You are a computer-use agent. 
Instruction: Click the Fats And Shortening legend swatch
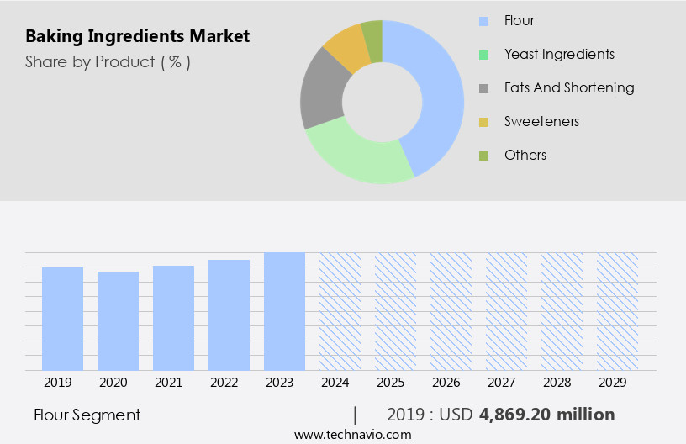(483, 88)
